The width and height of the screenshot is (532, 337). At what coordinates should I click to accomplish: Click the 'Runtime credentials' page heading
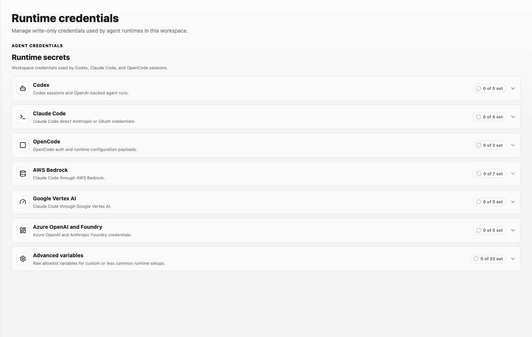(x=65, y=18)
